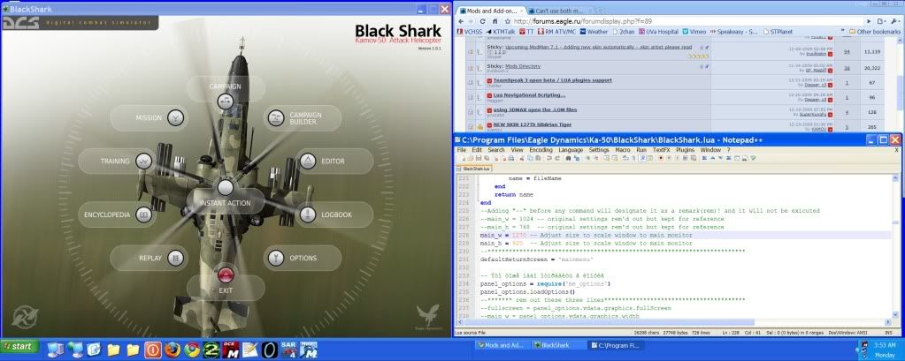The width and height of the screenshot is (905, 361).
Task: Switch to Can't use both m... browser tab
Action: click(560, 11)
